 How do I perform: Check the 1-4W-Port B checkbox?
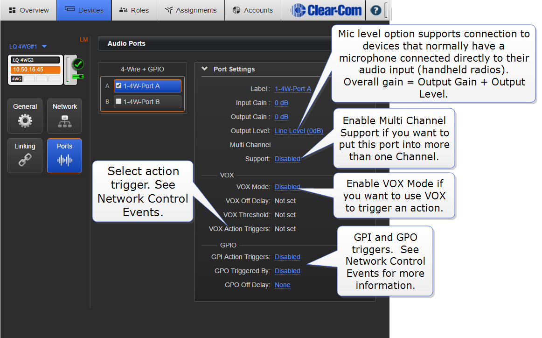118,101
